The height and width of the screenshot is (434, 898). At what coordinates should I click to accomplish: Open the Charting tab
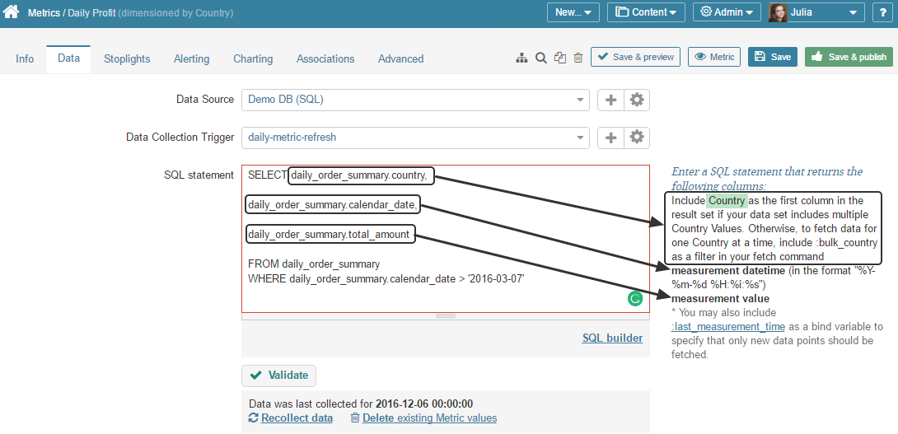pos(253,59)
